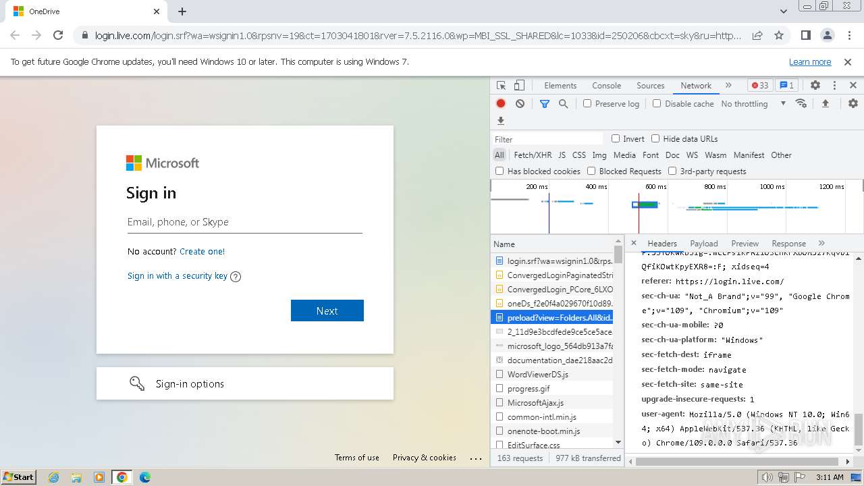Click the Email, phone, or Skype field
The image size is (864, 486).
[x=245, y=222]
